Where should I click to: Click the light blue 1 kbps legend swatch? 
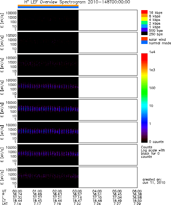[x=144, y=26]
